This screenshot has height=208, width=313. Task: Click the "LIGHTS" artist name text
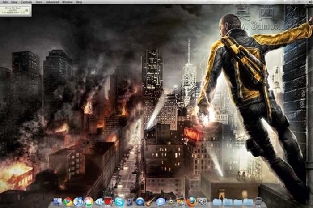(13, 10)
